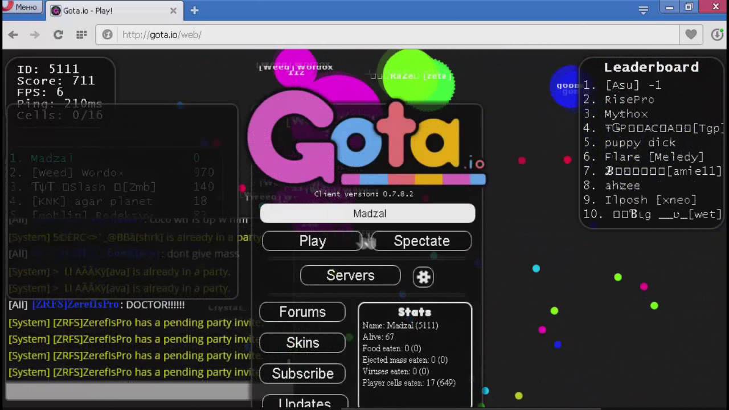Click the address bar URL field
729x410 pixels.
[387, 35]
